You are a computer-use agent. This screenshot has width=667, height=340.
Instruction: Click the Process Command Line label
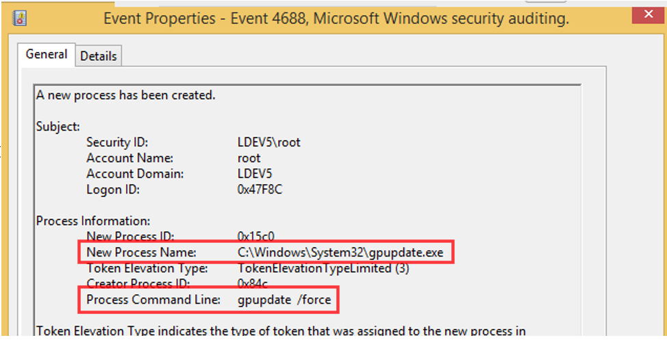[x=153, y=300]
